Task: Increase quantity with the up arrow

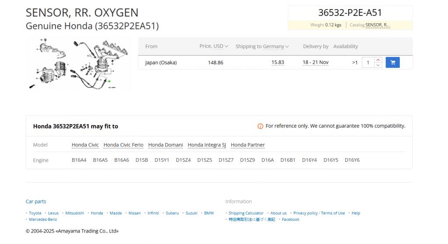Action: pos(378,60)
